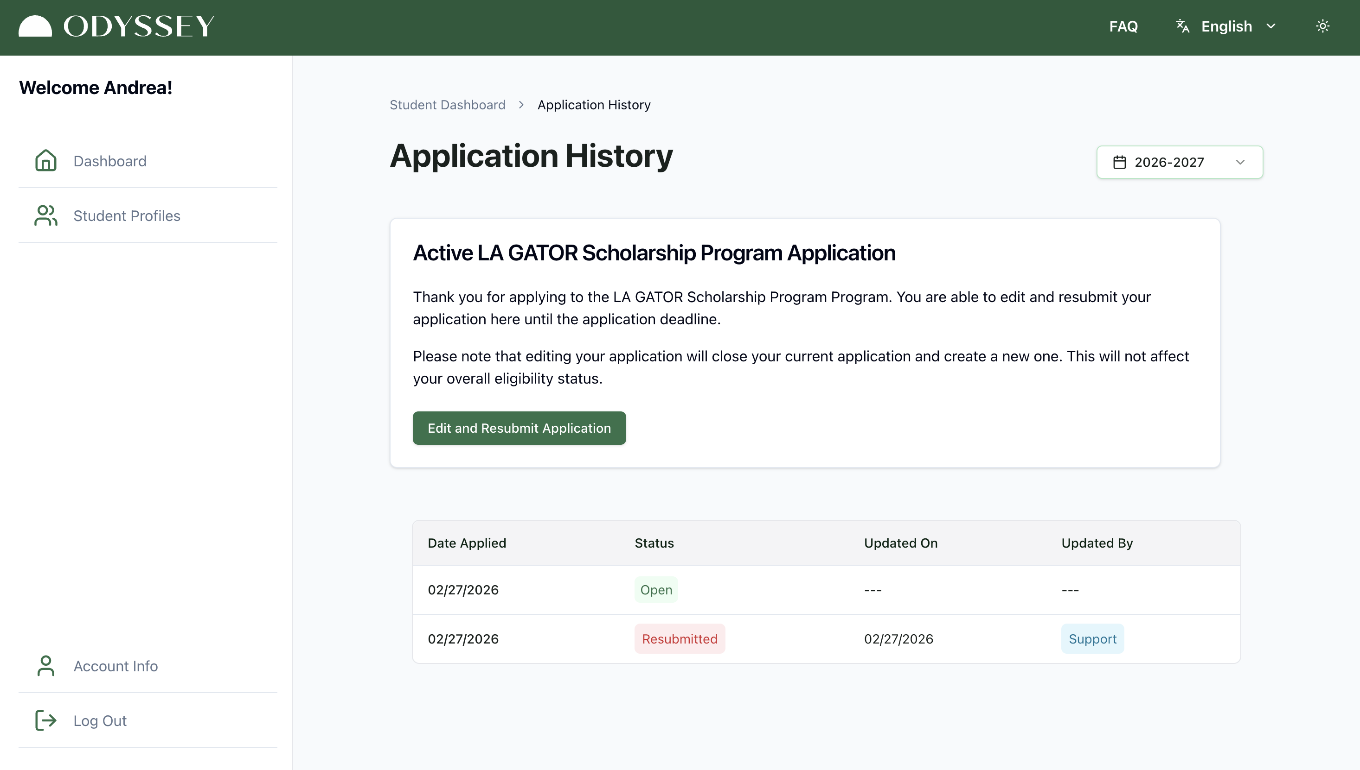
Task: Open the 2026-2027 school year dropdown
Action: tap(1180, 162)
